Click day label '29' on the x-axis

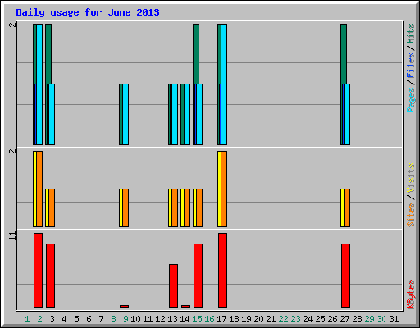pyautogui.click(x=369, y=319)
